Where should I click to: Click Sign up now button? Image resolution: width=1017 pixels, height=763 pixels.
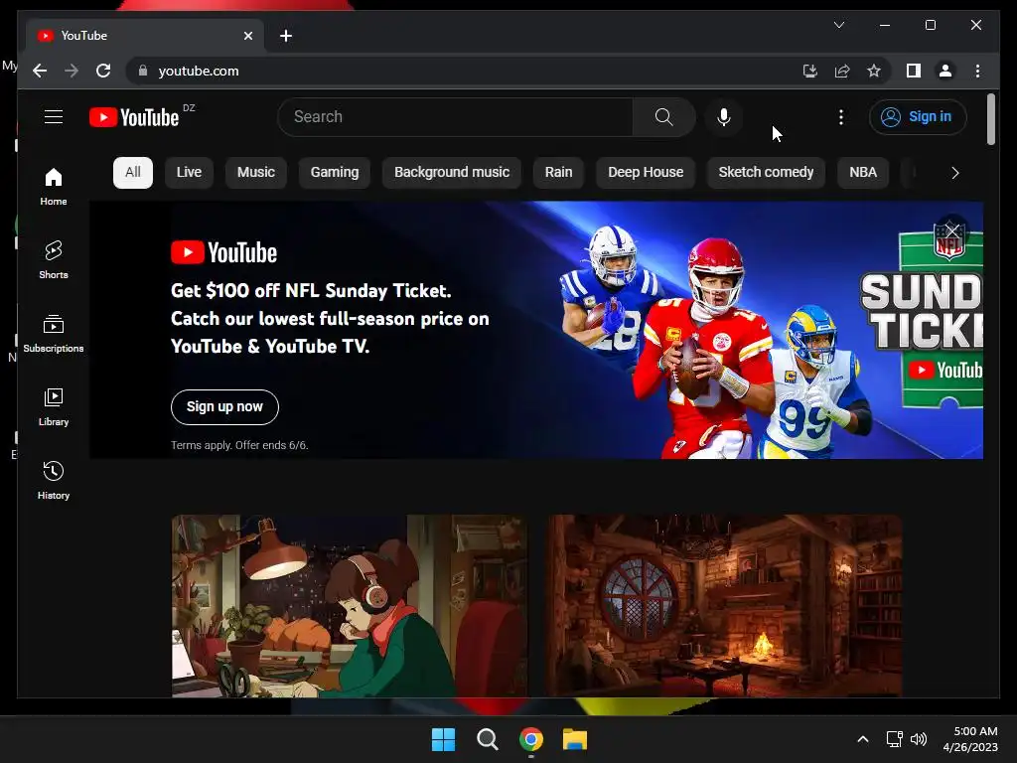click(x=224, y=406)
